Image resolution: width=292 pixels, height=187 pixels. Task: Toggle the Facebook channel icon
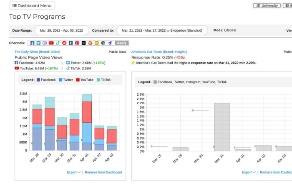click(32, 43)
